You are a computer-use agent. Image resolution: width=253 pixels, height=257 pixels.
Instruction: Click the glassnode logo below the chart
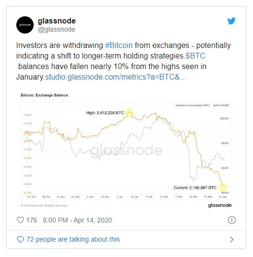point(220,205)
